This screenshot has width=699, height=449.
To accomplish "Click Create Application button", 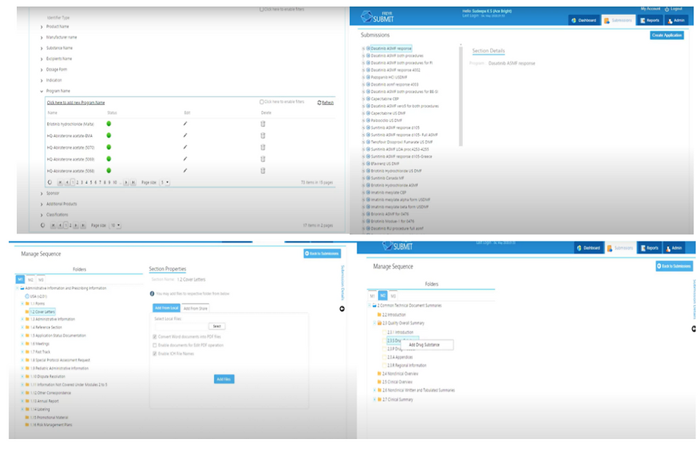I will coord(667,35).
